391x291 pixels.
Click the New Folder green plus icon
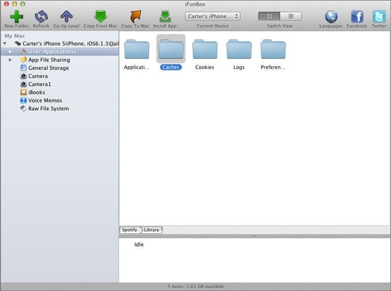click(16, 16)
